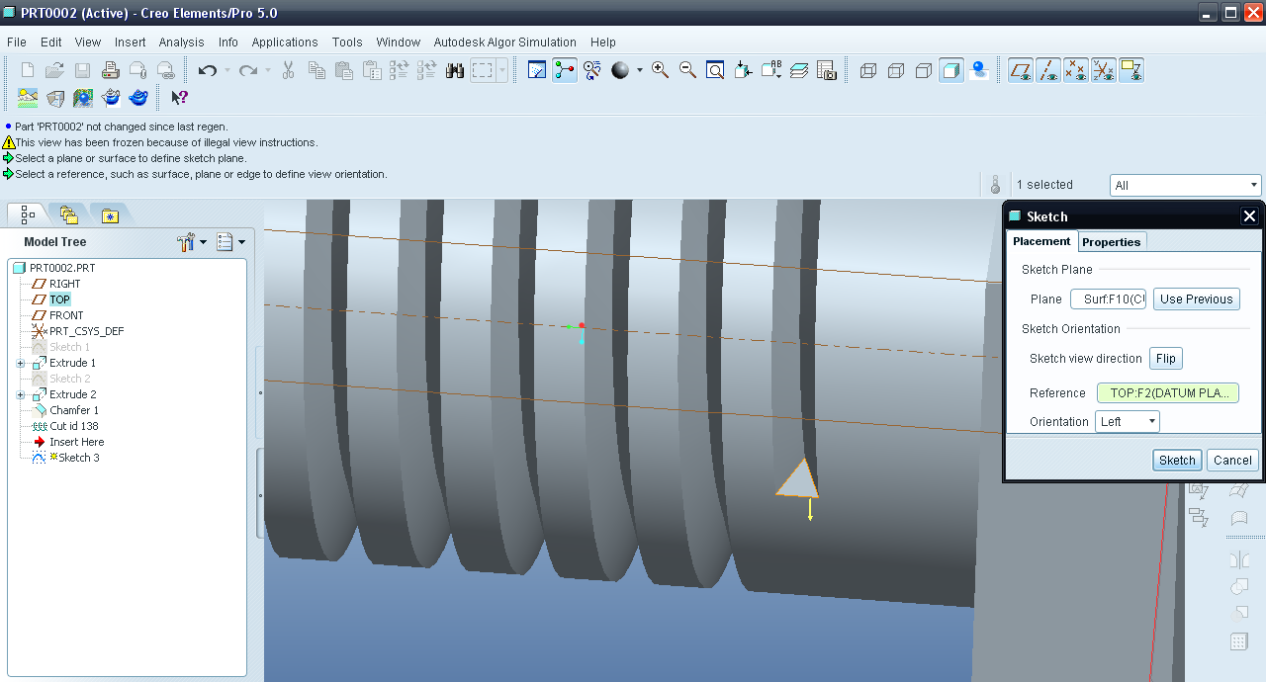Click the Zoom In magnifier
Viewport: 1266px width, 682px height.
click(x=660, y=70)
